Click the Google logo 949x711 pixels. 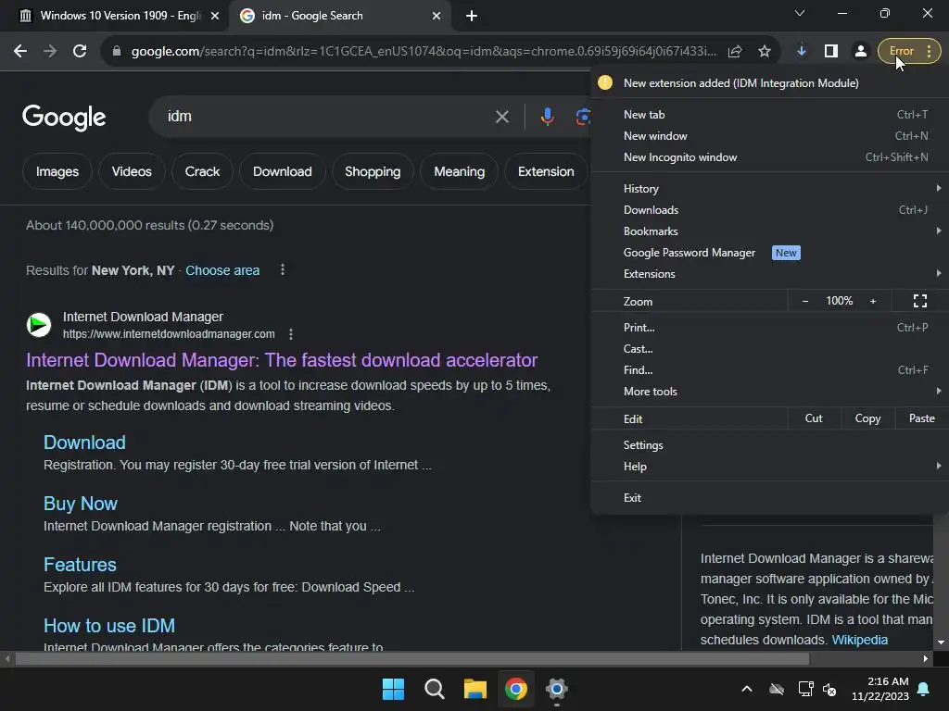(64, 118)
